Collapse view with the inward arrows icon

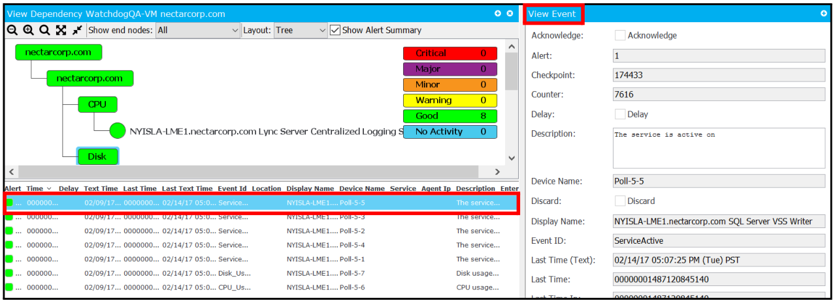pyautogui.click(x=77, y=30)
